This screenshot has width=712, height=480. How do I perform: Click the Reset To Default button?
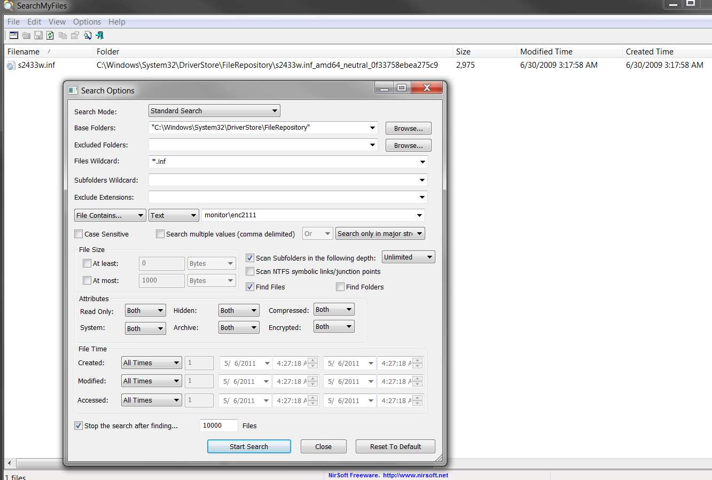395,446
